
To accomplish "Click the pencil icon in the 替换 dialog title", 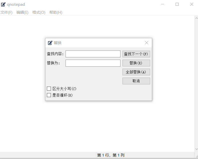I will click(x=50, y=43).
